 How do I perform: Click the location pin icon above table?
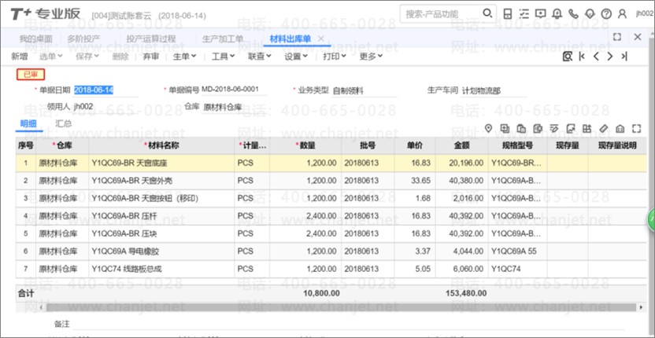pyautogui.click(x=488, y=128)
